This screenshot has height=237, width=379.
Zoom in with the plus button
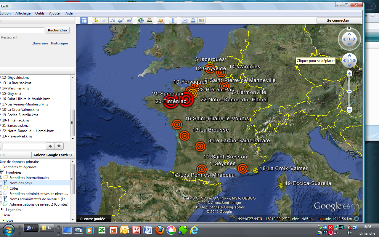click(349, 73)
